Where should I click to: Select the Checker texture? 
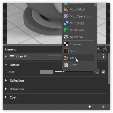(x=78, y=44)
